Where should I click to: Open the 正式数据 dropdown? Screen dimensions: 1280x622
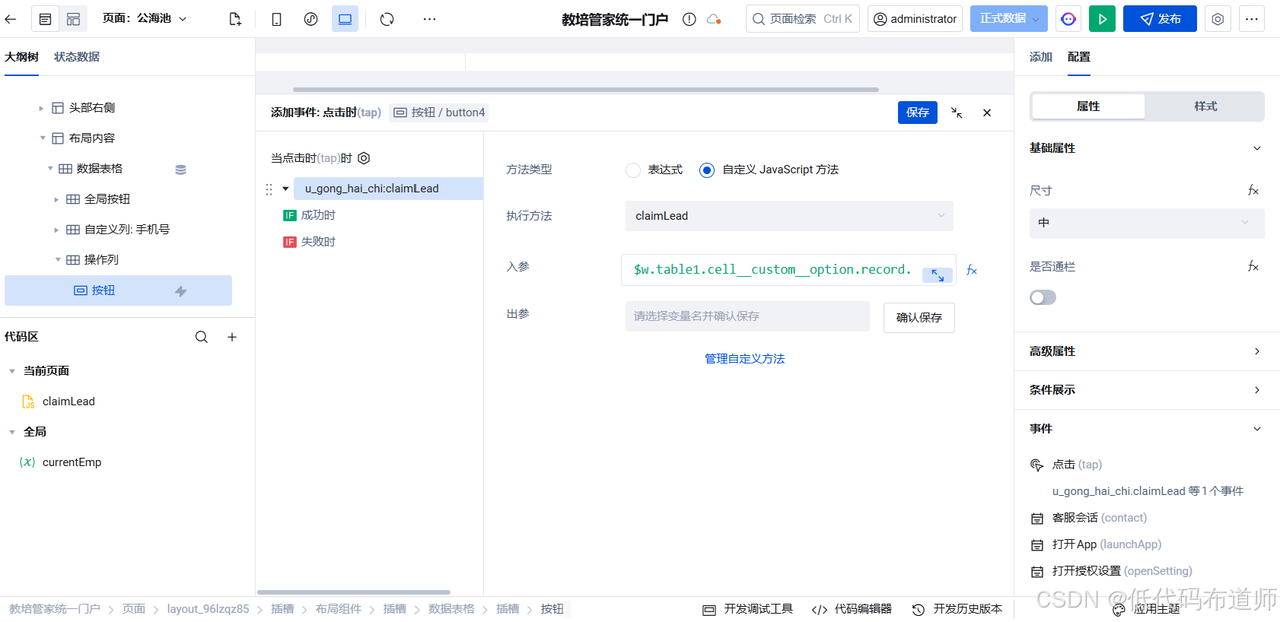(x=1009, y=19)
